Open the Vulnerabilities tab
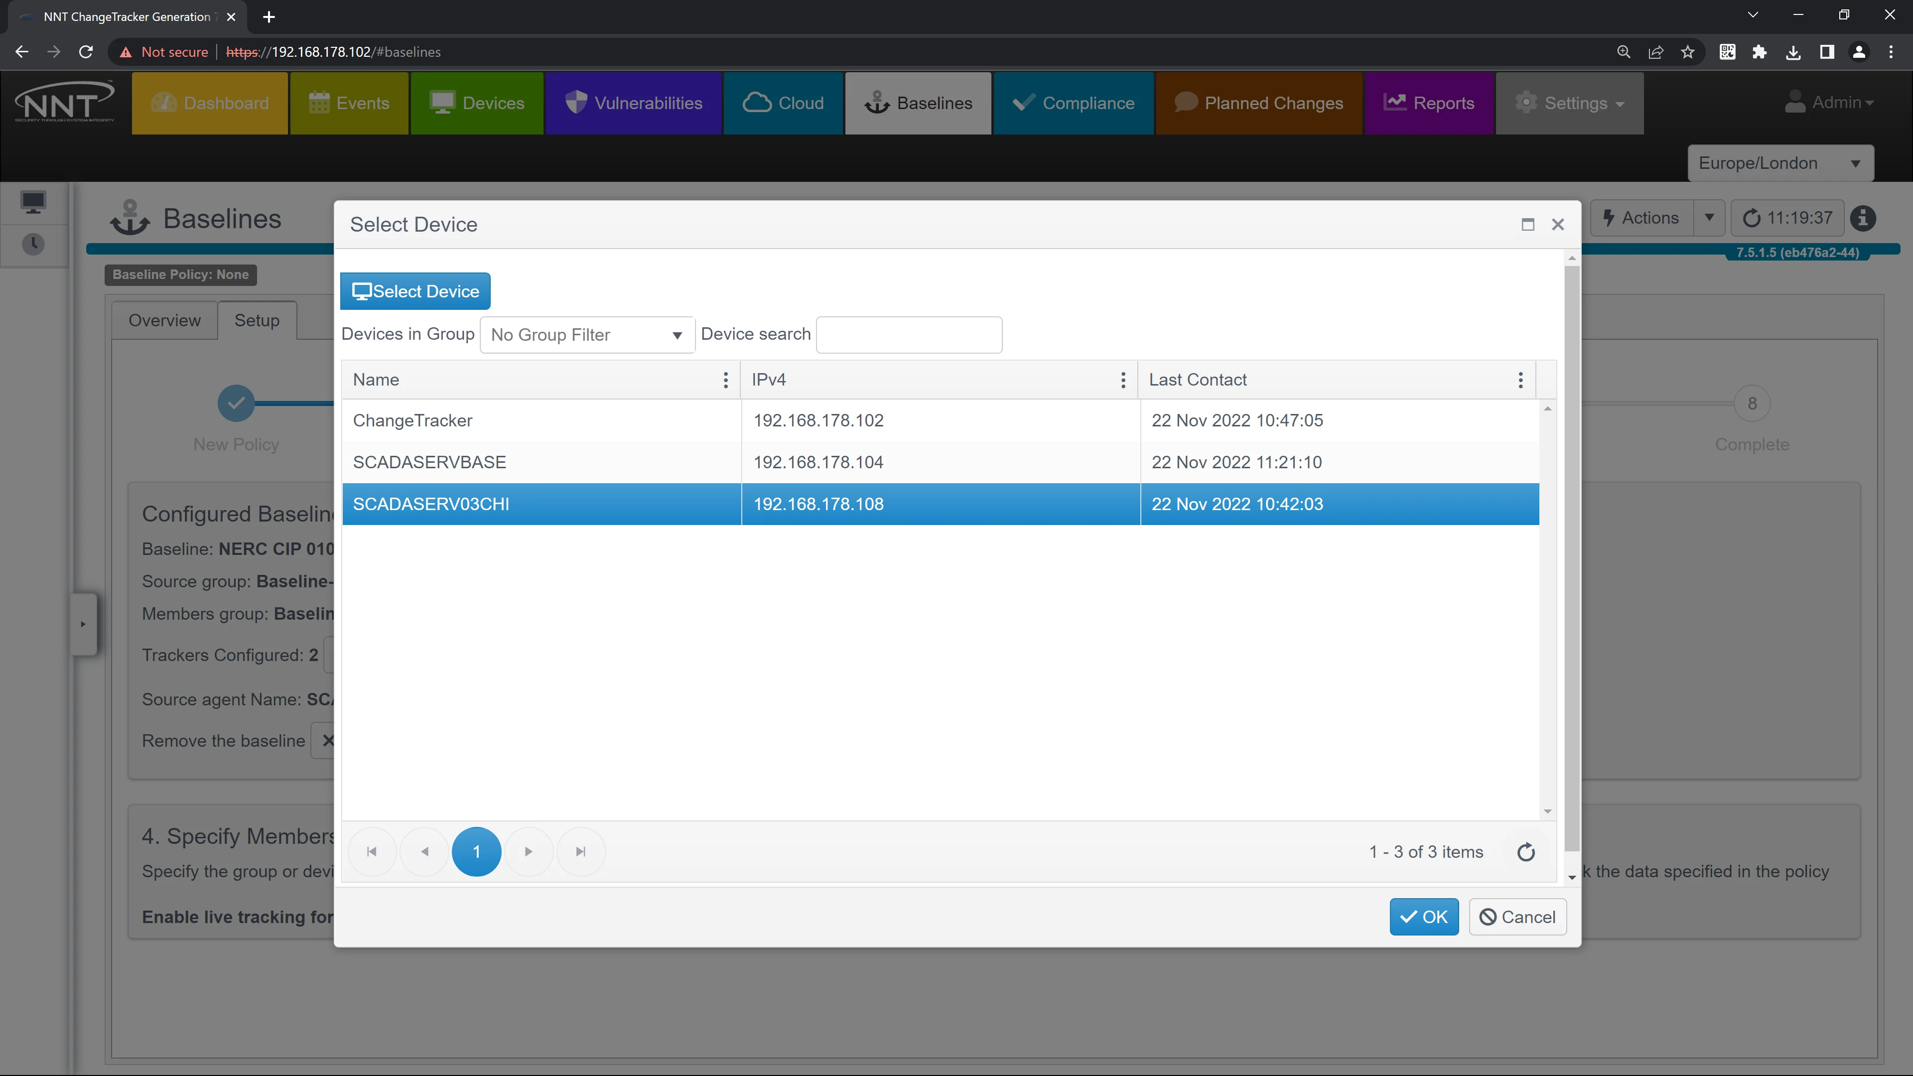The height and width of the screenshot is (1076, 1913). pos(634,103)
